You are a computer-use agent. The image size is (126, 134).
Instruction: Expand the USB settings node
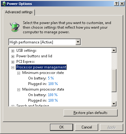pyautogui.click(x=13, y=51)
